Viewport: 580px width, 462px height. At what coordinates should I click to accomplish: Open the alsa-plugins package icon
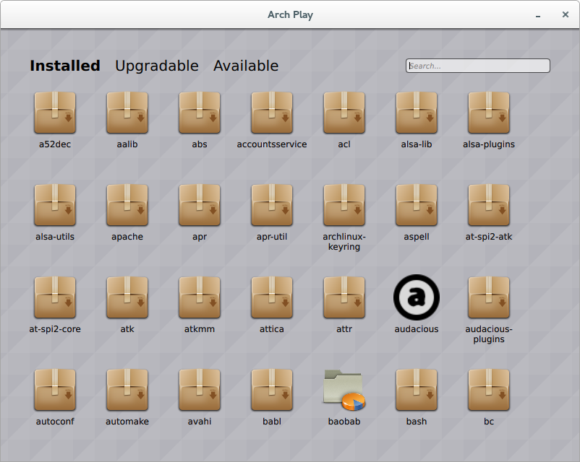(x=489, y=113)
